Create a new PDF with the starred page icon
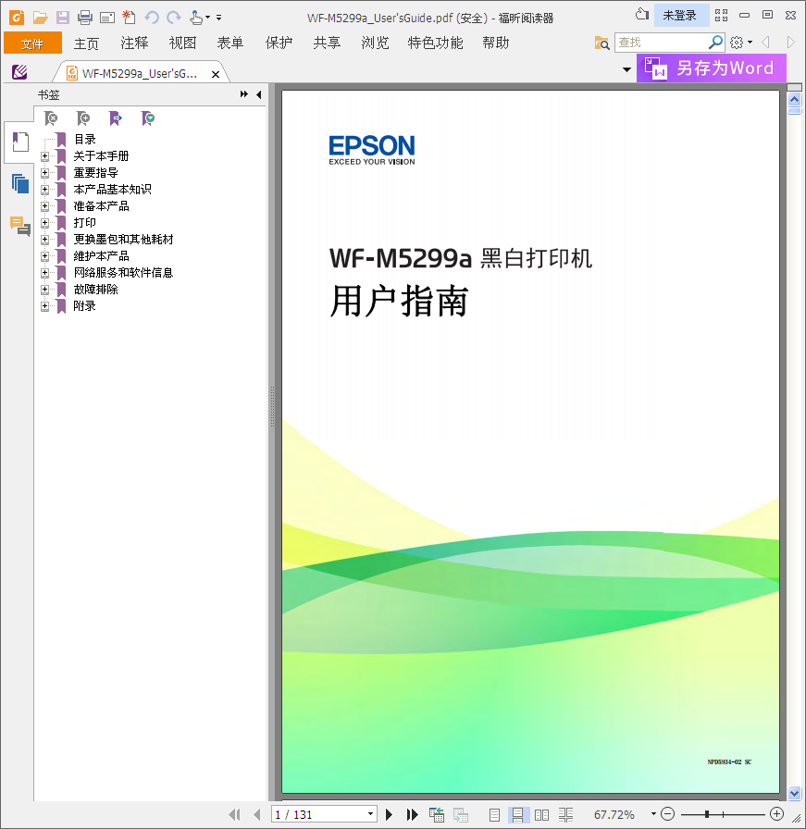Screen dimensions: 806x829 (x=129, y=18)
